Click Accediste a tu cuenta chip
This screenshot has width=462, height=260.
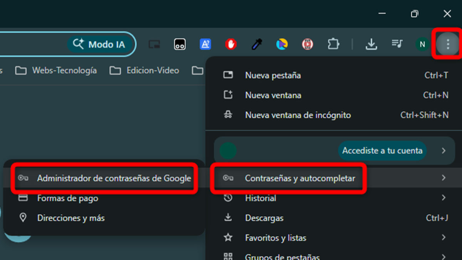[x=382, y=151]
